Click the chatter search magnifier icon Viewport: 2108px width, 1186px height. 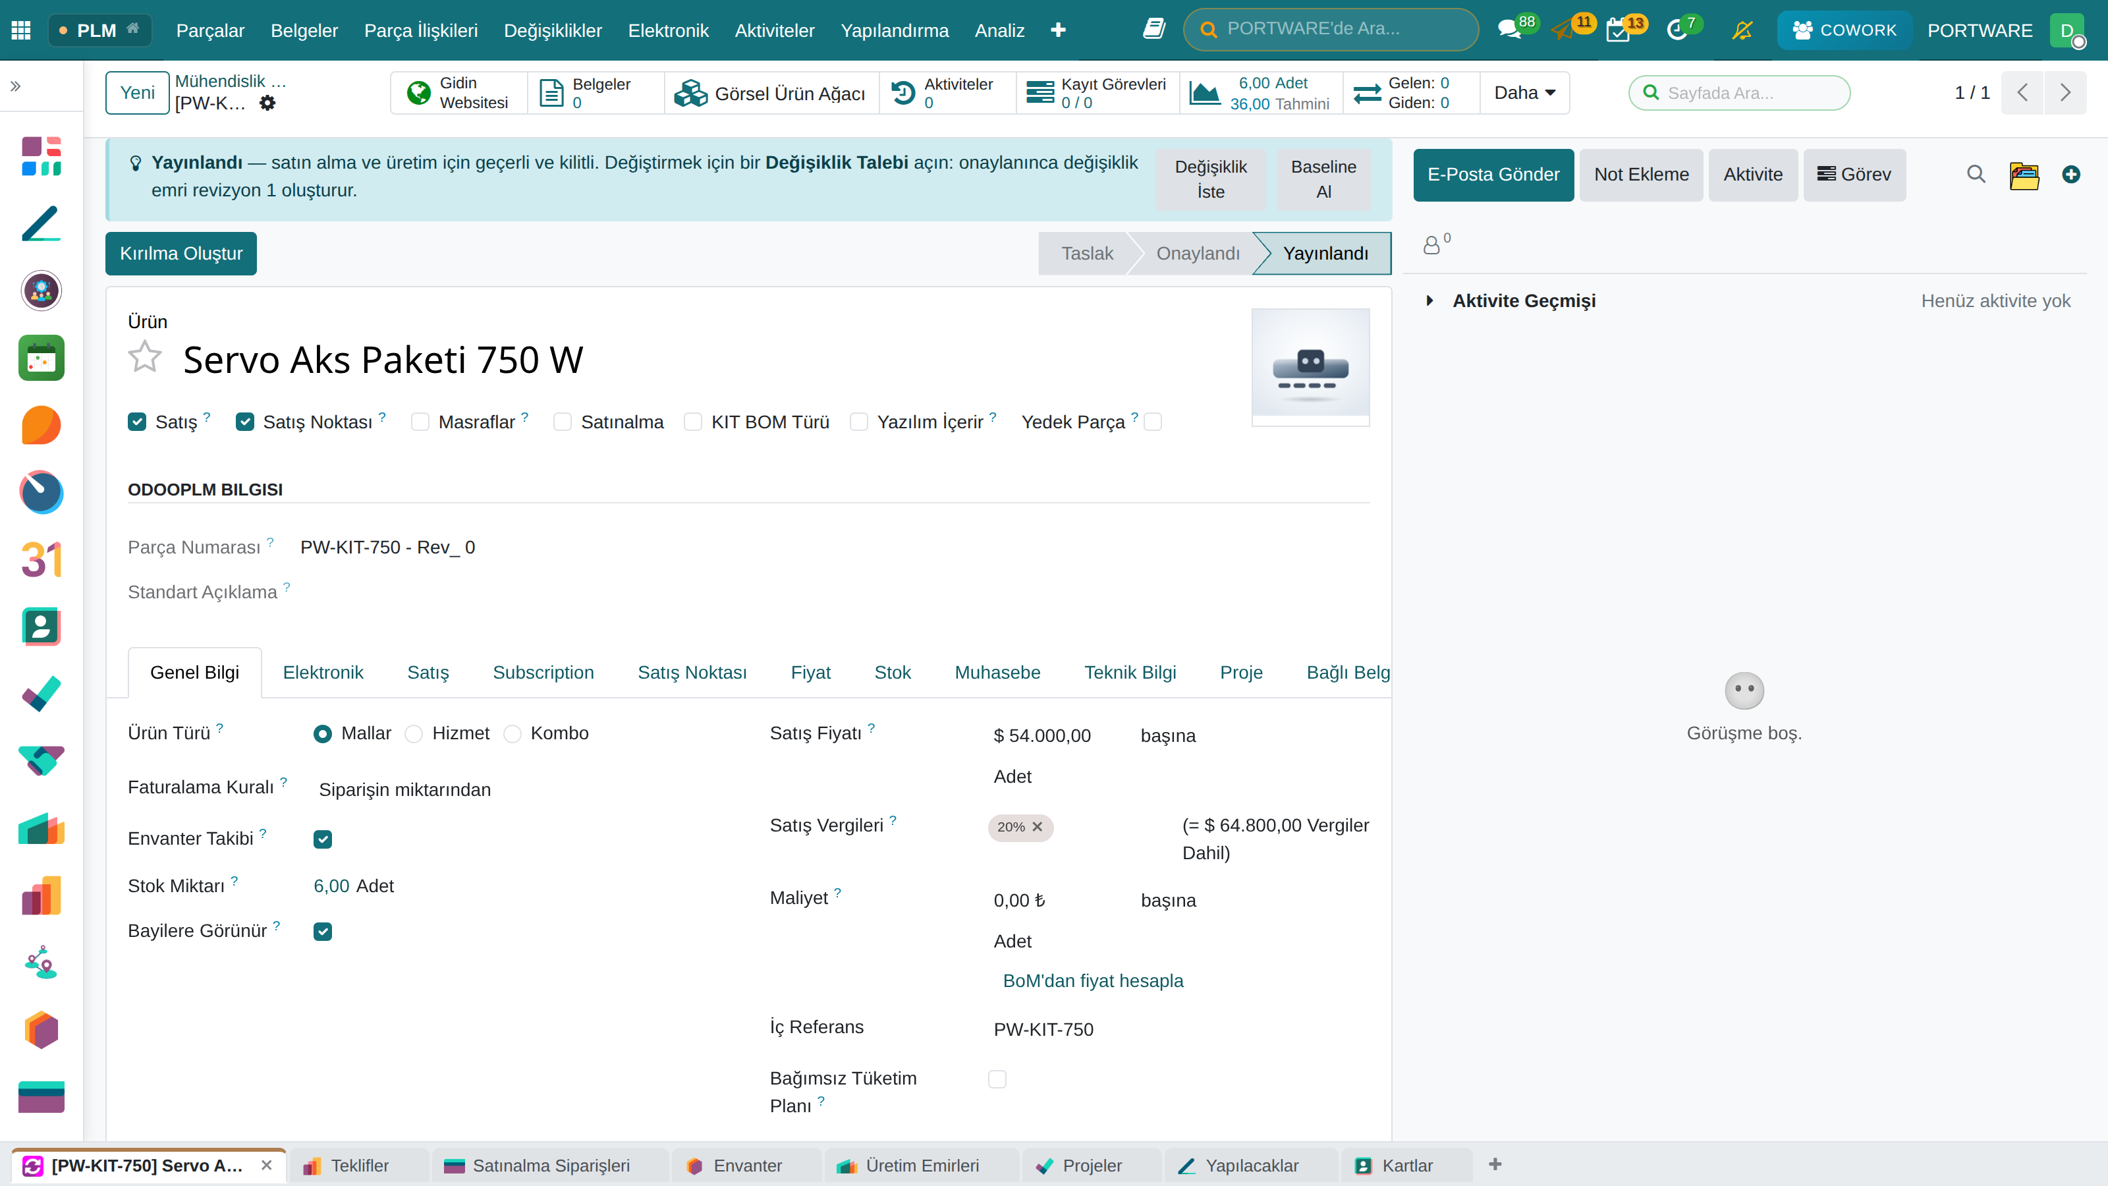point(1976,173)
